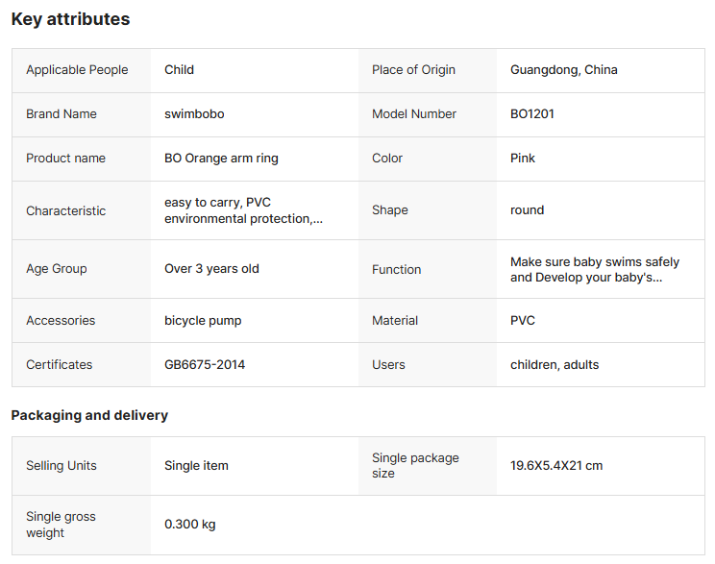Select the GB6675-2014 certificate value
Image resolution: width=715 pixels, height=564 pixels.
coord(205,365)
